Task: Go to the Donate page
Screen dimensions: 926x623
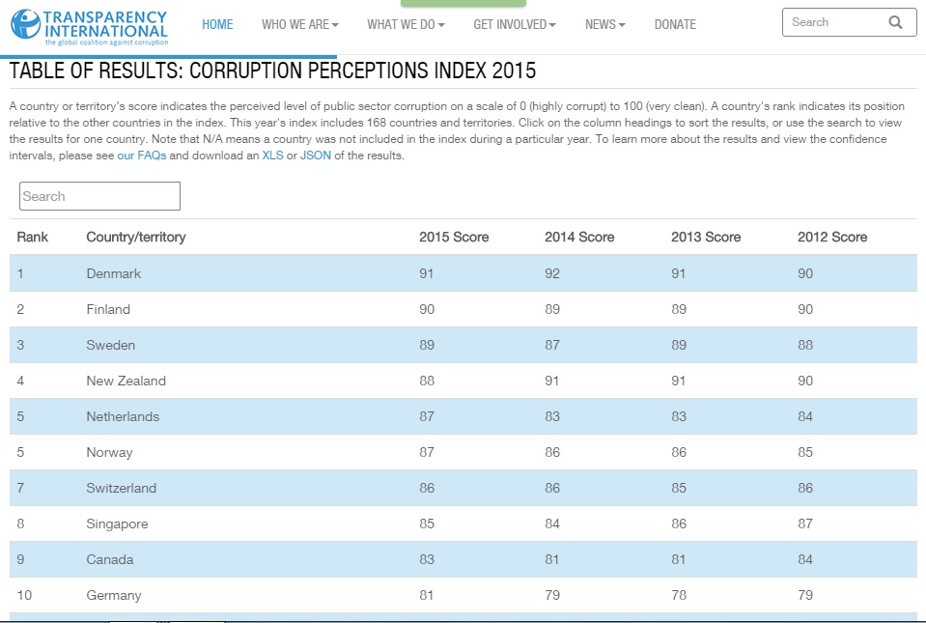Action: tap(675, 24)
